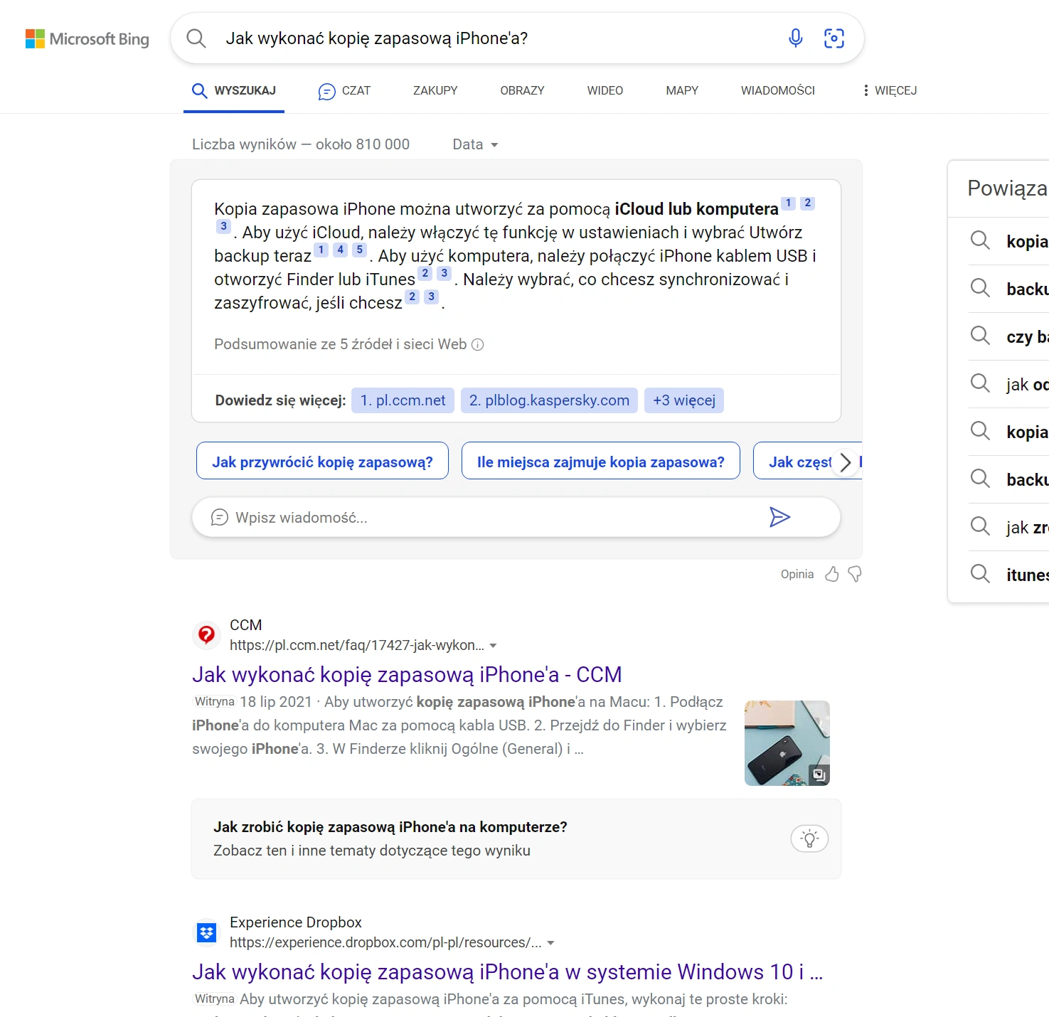Open the Data filter dropdown
This screenshot has width=1049, height=1017.
tap(475, 144)
